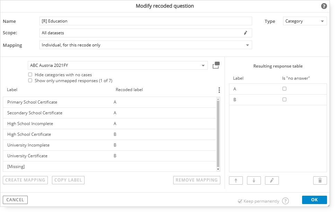
Task: Open three-dot options menu beside Recoded label
Action: (219, 90)
